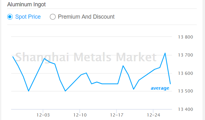Select the Spot Price radio button

[10, 17]
